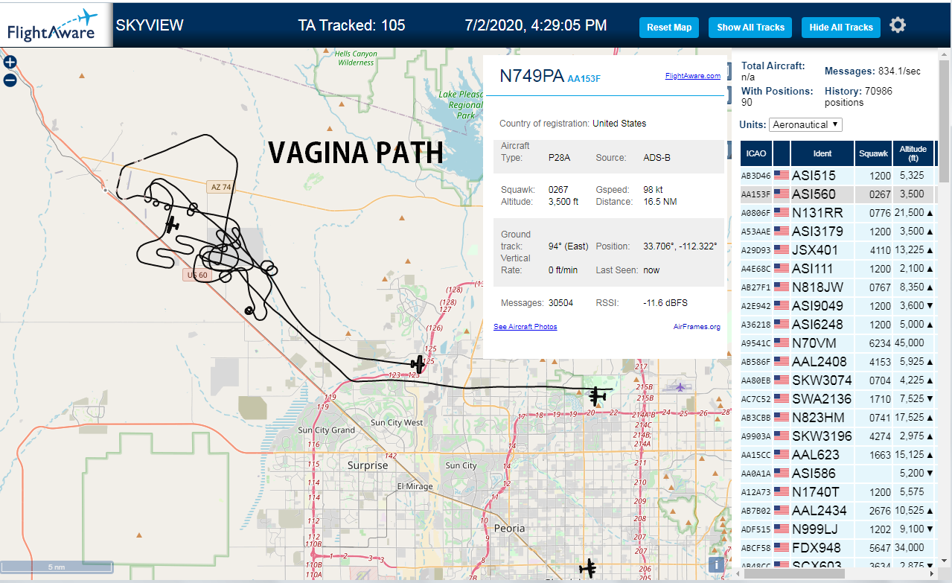This screenshot has height=583, width=952.
Task: Click the FlightAware logo
Action: pos(55,24)
